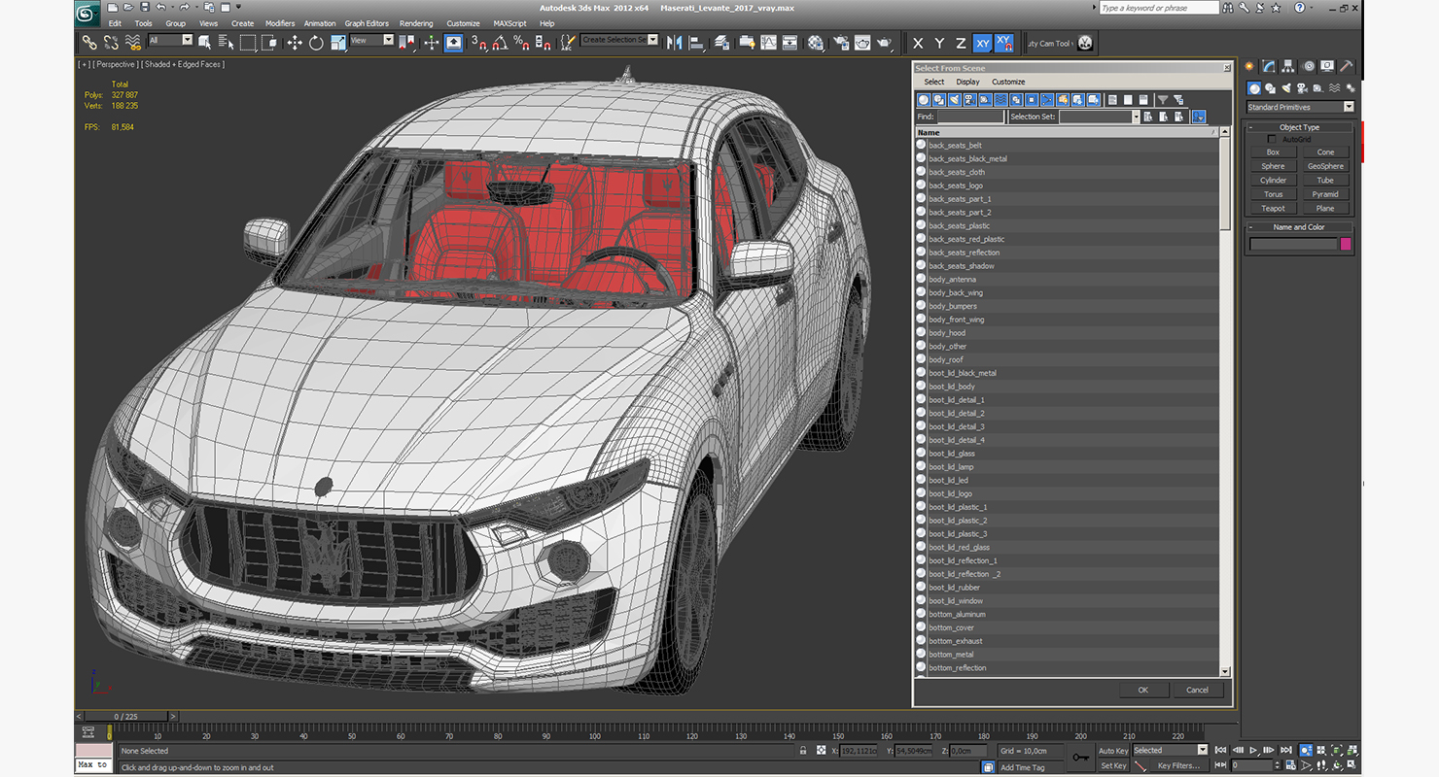The width and height of the screenshot is (1439, 777).
Task: Click the Toggle Set Key Mode key icon
Action: click(1080, 758)
